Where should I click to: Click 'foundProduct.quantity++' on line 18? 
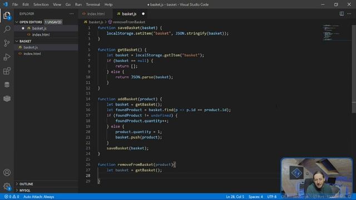(141, 121)
